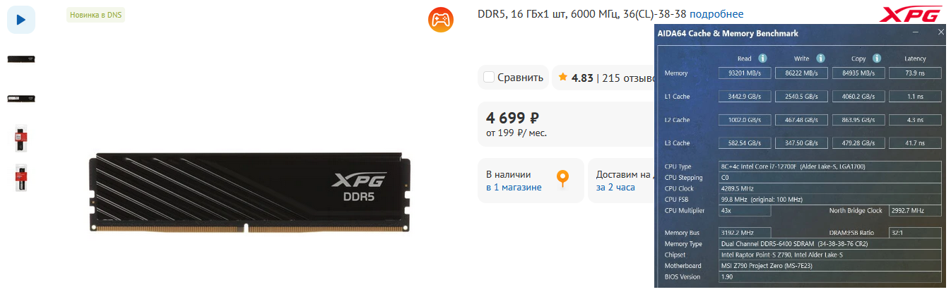Select the first packaged RAM thumbnail
Screen dimensions: 951x292
(x=21, y=138)
